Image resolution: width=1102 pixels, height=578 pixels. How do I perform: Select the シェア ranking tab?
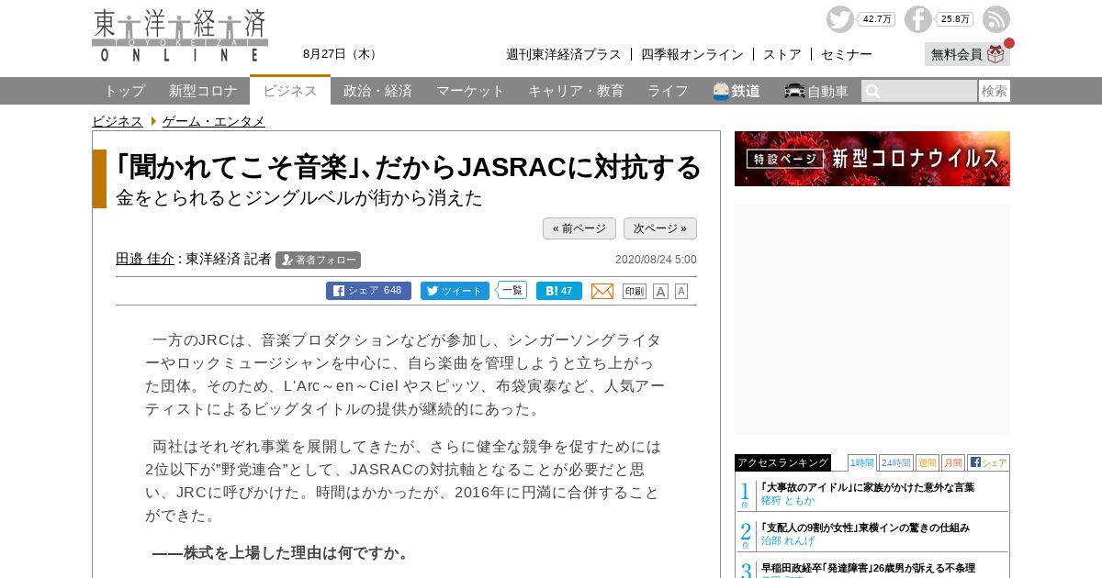click(988, 462)
